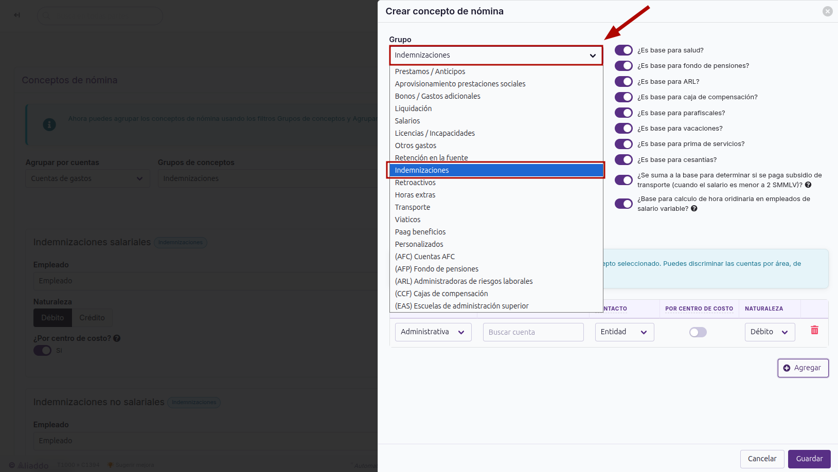
Task: Select Liquidación option in Grupo list
Action: (x=496, y=108)
